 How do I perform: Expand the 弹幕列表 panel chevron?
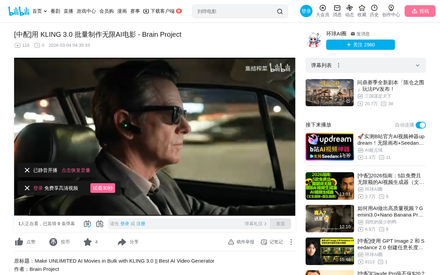coord(418,65)
